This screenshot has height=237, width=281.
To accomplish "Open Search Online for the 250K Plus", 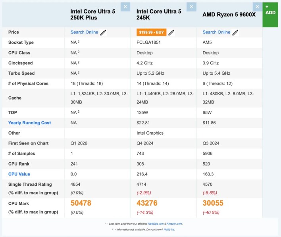I will point(84,32).
